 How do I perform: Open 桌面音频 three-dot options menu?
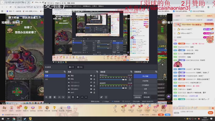[x=130, y=88]
